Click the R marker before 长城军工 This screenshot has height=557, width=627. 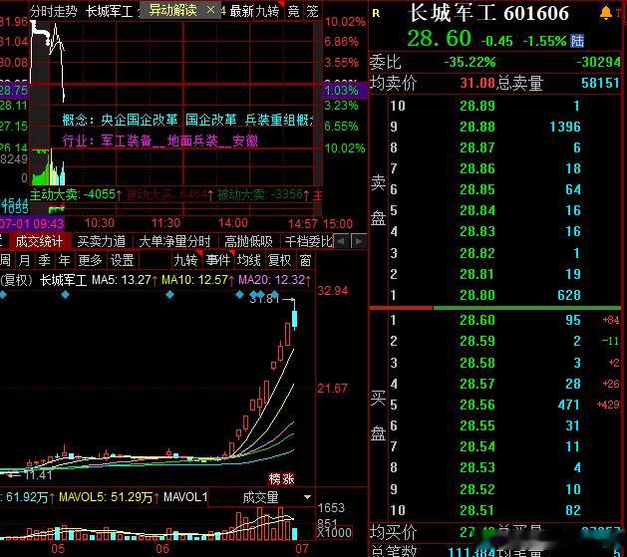(376, 14)
